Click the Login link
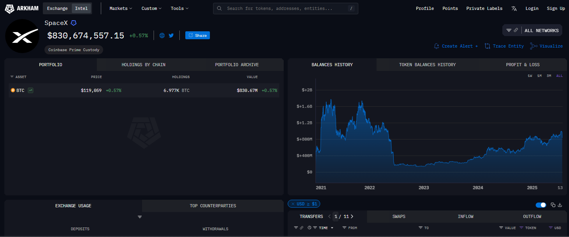569x237 pixels. 532,8
